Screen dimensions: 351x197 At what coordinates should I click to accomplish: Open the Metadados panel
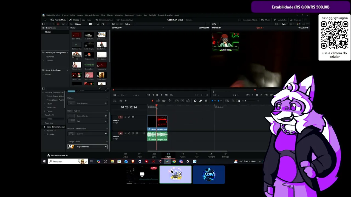click(280, 20)
